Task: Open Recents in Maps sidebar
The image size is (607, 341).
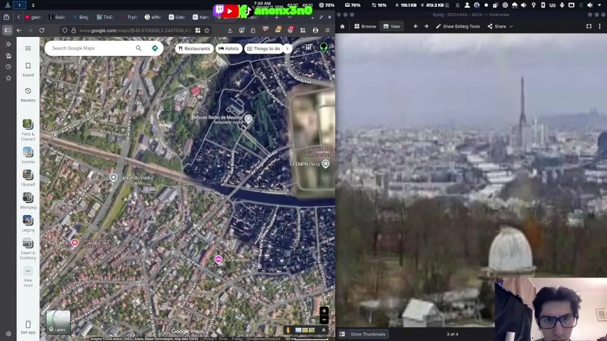Action: pos(28,95)
